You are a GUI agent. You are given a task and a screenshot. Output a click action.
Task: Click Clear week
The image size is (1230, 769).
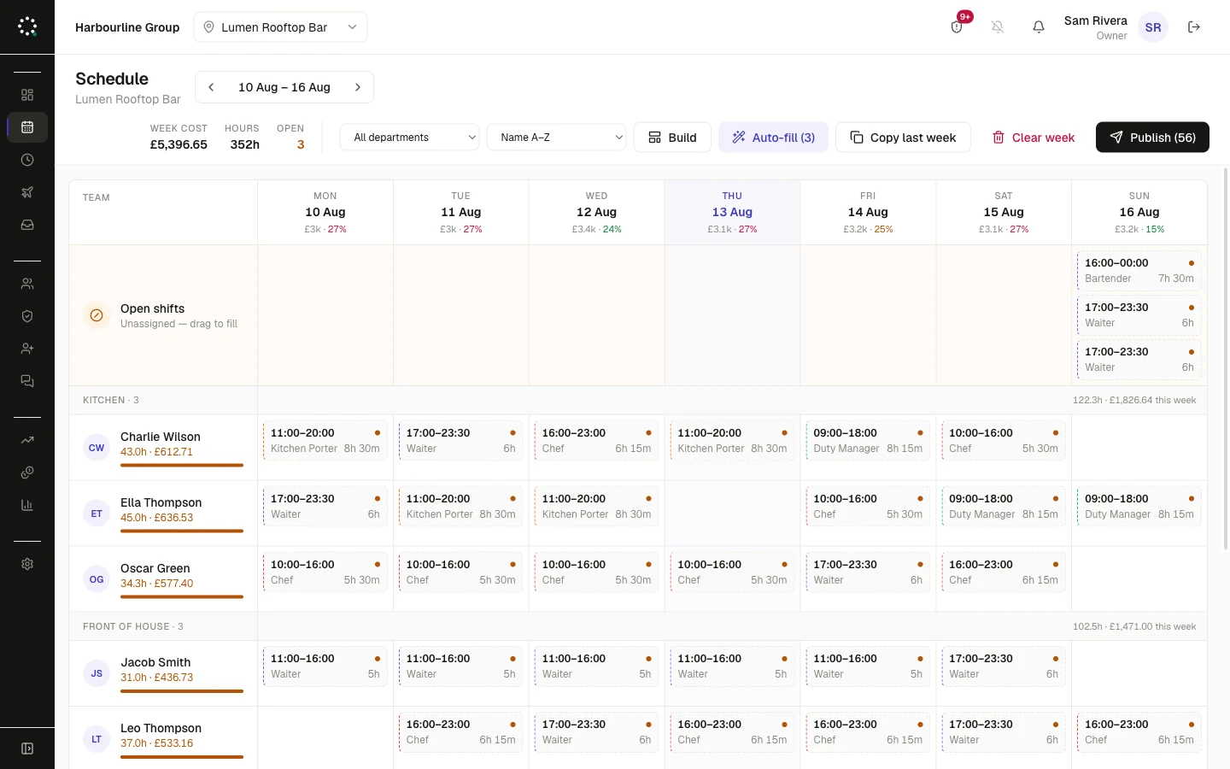click(1034, 138)
